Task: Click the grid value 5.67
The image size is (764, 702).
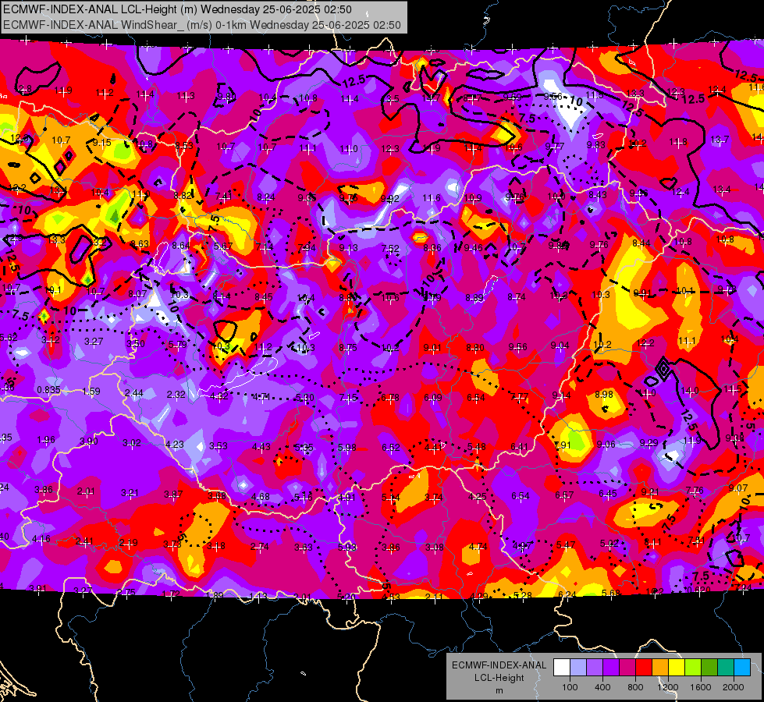Action: coord(222,246)
